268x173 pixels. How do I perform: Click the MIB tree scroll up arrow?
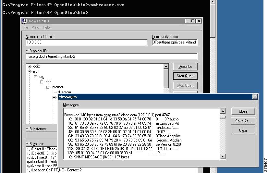(166, 66)
